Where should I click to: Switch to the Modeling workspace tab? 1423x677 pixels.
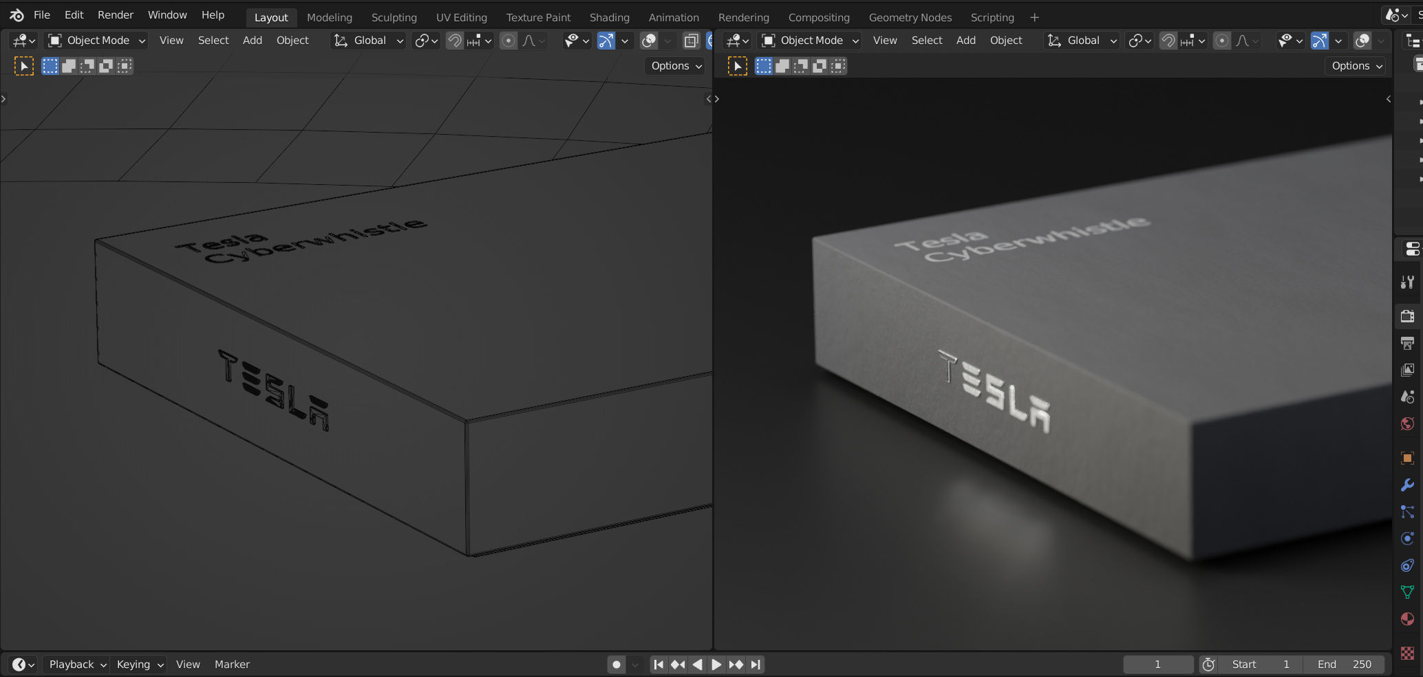330,18
